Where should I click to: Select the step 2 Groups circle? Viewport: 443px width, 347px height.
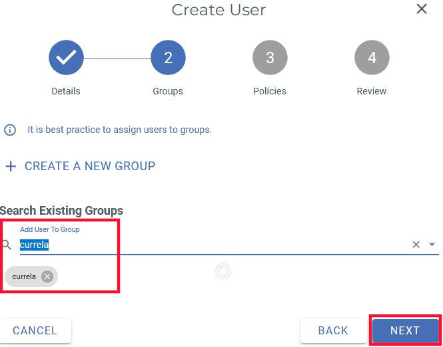tap(168, 58)
